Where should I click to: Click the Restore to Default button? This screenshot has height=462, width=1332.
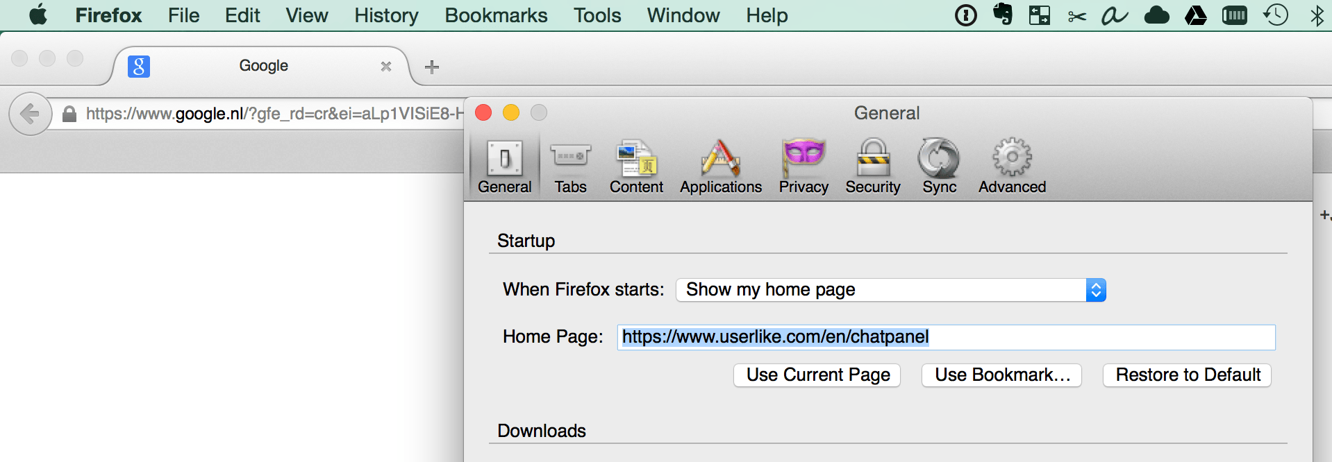(1188, 375)
